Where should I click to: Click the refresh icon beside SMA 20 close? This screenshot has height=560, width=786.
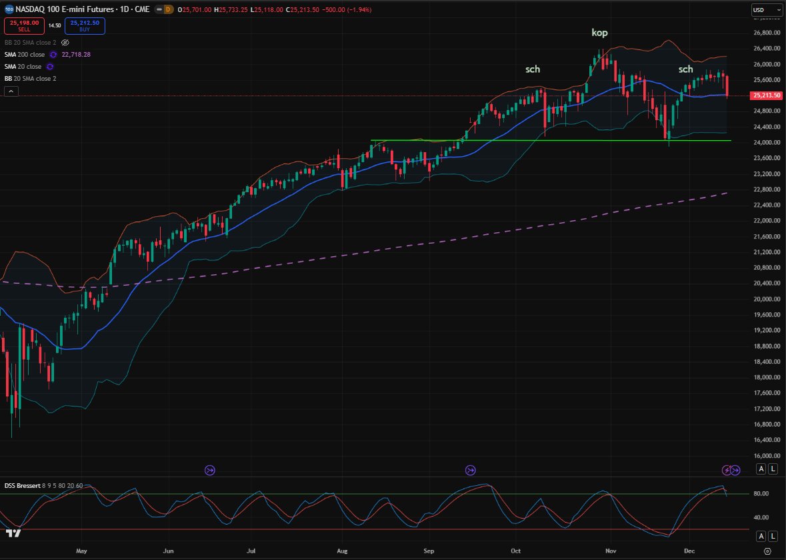click(49, 66)
